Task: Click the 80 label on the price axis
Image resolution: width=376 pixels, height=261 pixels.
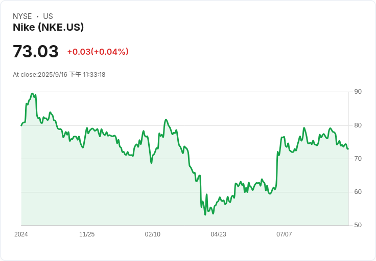Action: (x=358, y=125)
